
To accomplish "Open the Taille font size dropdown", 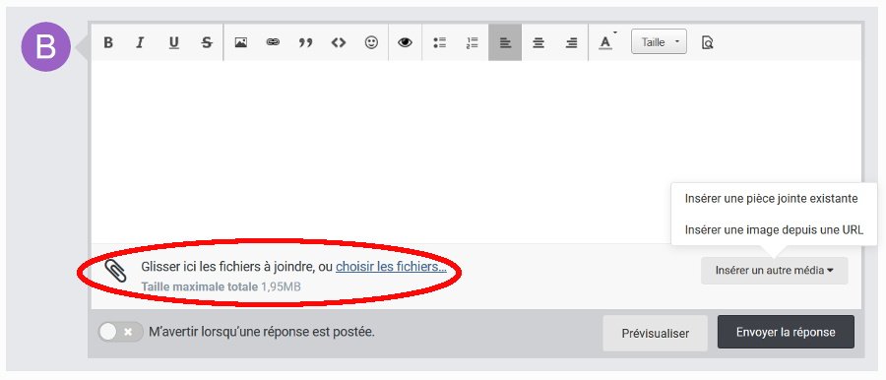I will (x=659, y=42).
